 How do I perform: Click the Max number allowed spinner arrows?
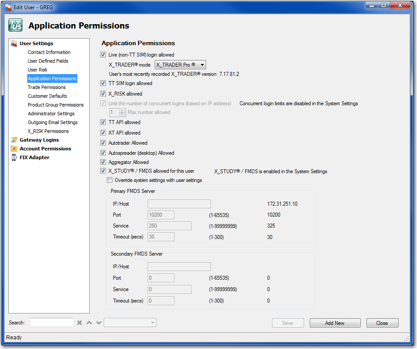pyautogui.click(x=122, y=112)
